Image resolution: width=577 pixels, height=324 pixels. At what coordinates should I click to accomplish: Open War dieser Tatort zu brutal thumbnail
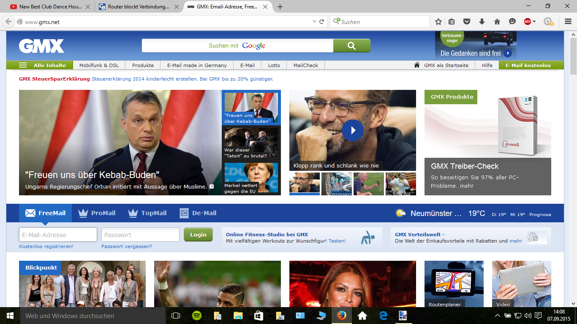(x=251, y=143)
